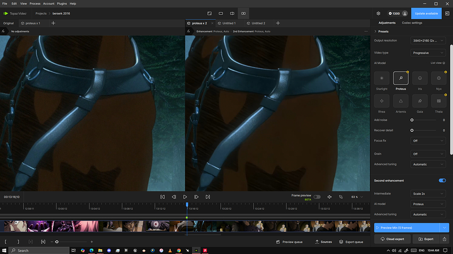Select the Nyx AI model

[439, 78]
